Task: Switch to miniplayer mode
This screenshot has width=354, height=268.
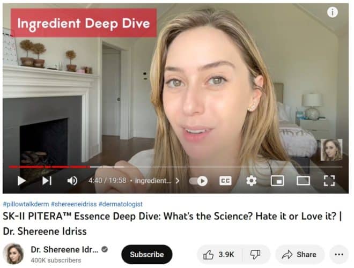Action: [277, 181]
